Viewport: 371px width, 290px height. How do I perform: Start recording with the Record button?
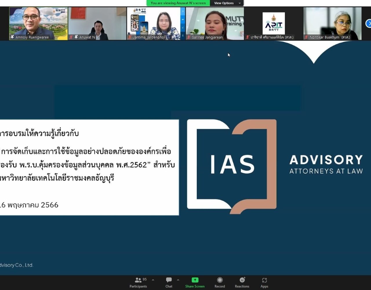pos(220,282)
